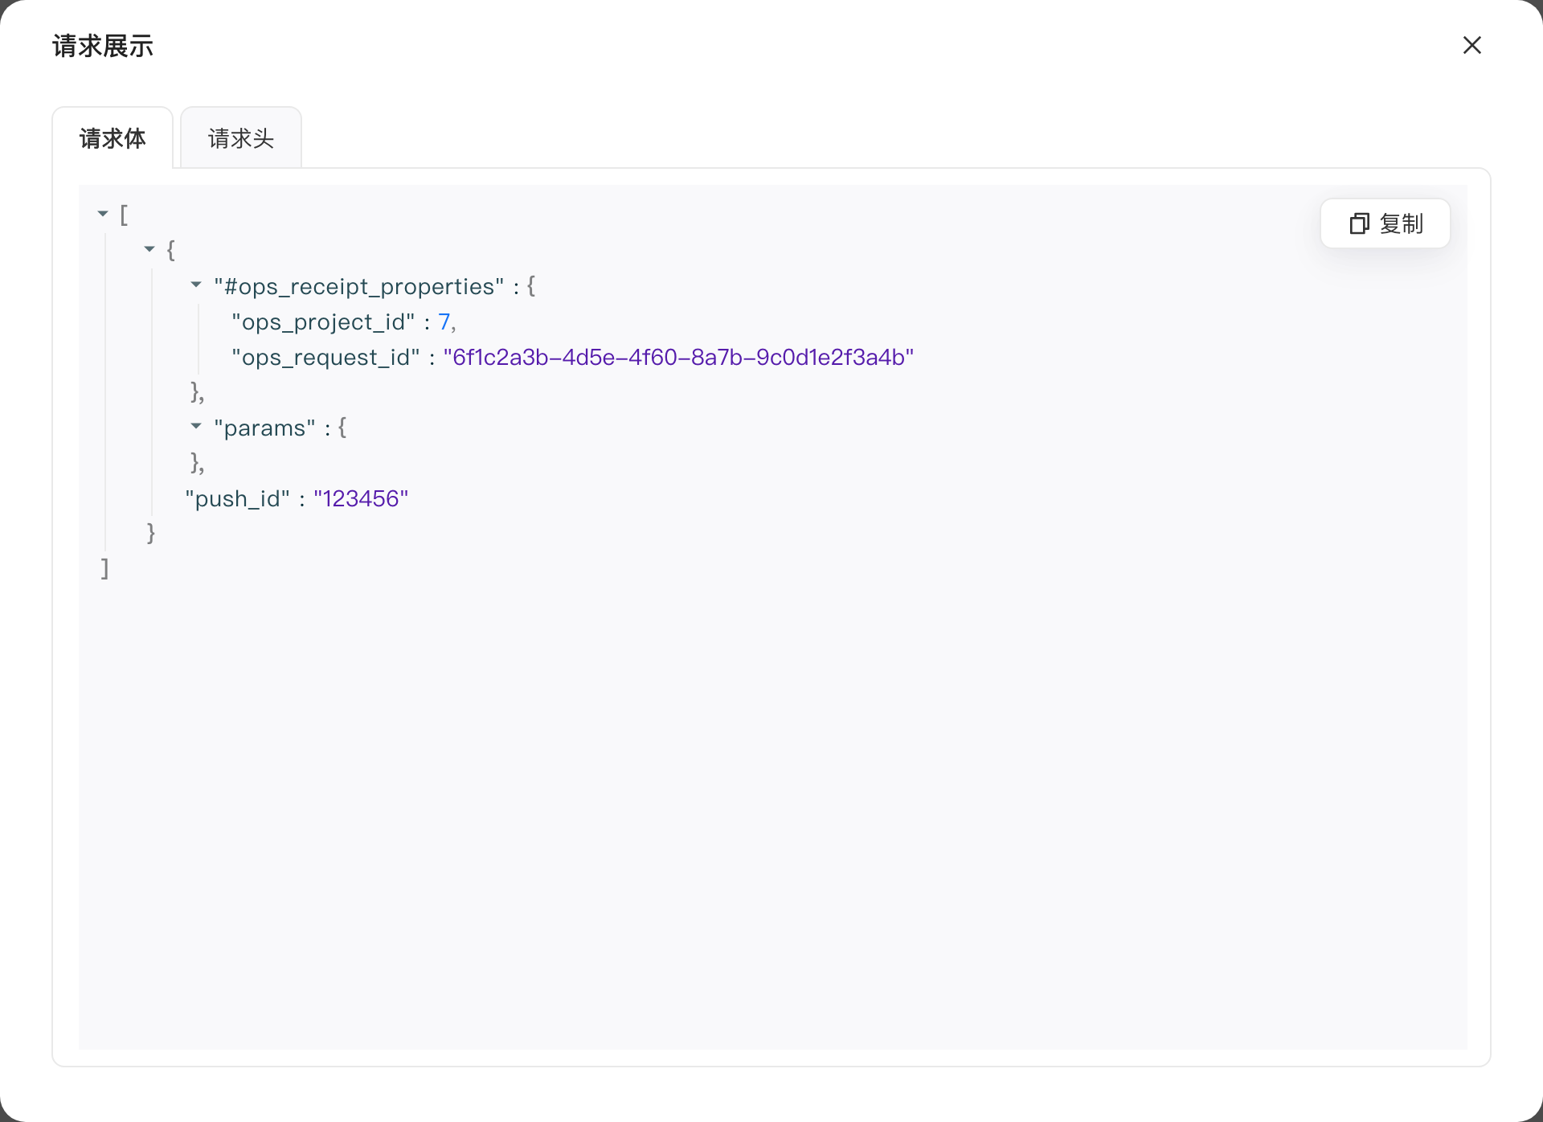The image size is (1543, 1122).
Task: Collapse the params node arrow
Action: [196, 426]
